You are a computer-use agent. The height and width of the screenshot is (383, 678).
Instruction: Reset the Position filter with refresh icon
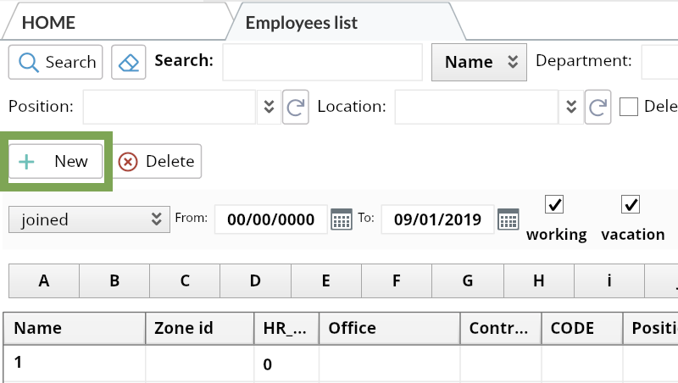point(295,107)
